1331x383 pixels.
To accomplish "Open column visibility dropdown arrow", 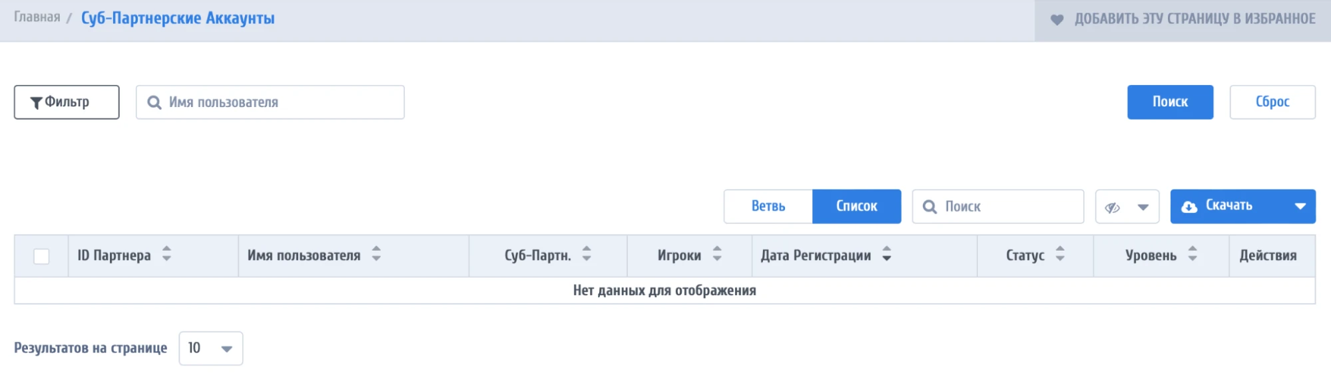I will [1143, 207].
